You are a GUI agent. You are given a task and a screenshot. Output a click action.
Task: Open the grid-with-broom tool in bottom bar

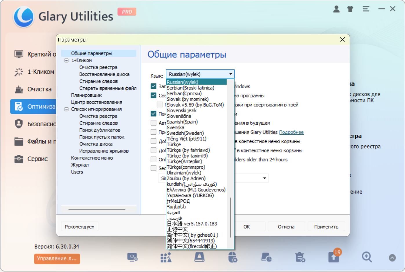coord(166,257)
